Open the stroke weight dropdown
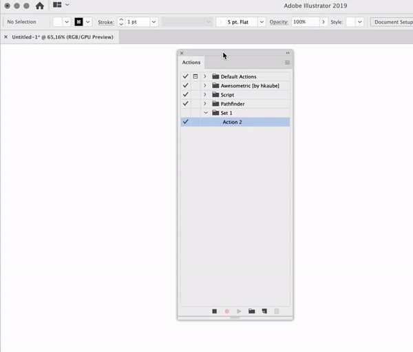413x352 pixels. click(x=153, y=22)
